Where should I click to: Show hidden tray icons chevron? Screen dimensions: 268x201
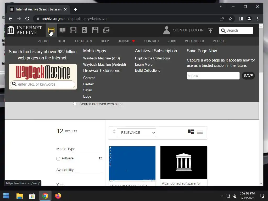tap(221, 196)
